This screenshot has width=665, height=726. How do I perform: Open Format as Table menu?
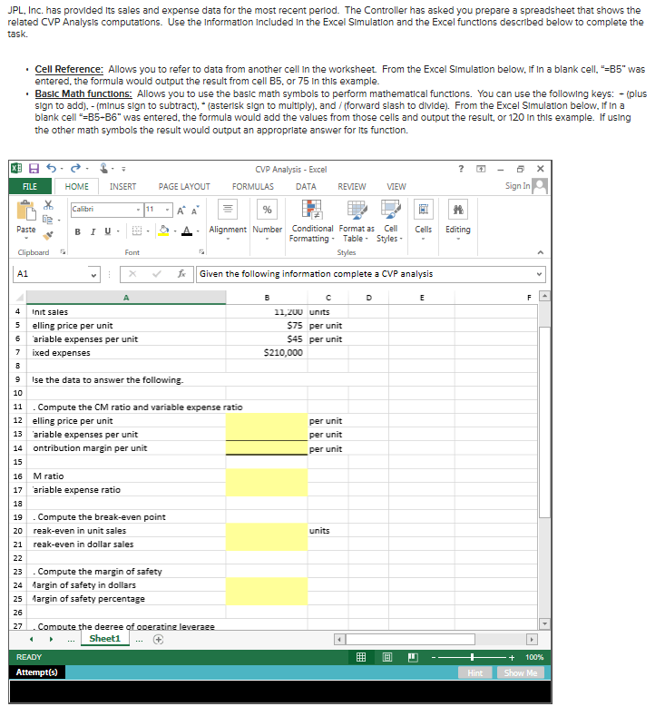(357, 221)
